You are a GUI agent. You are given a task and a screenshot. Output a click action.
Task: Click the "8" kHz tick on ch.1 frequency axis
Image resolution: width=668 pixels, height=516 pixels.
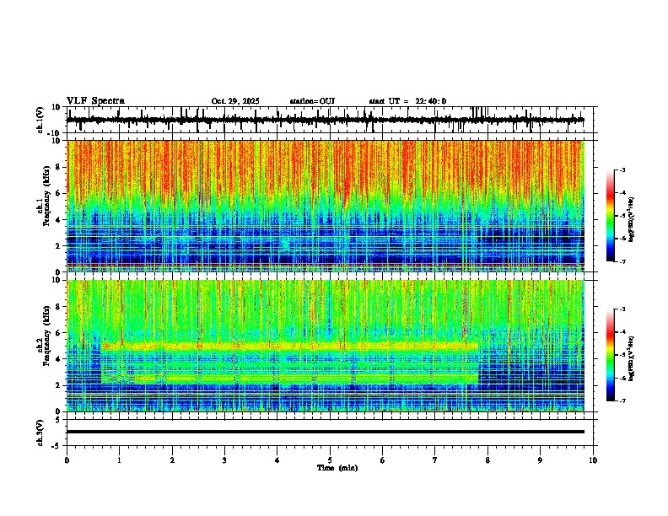59,167
